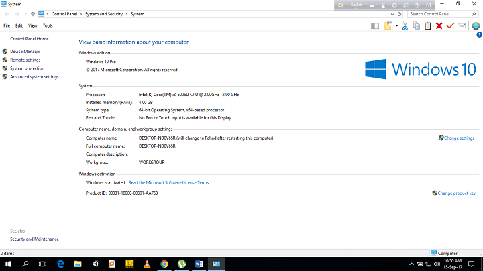Click the language bar settings gear icon
The width and height of the screenshot is (483, 271).
click(x=394, y=5)
